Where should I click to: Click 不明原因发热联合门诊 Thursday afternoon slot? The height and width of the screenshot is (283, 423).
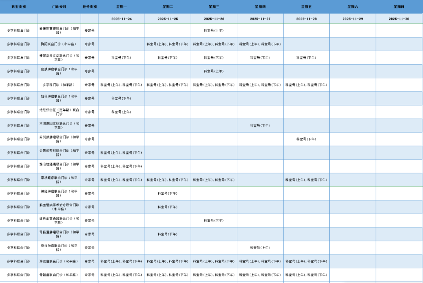click(x=260, y=126)
